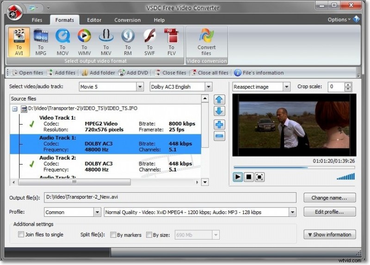
Task: Open the quick access customize arrow
Action: pyautogui.click(x=48, y=8)
